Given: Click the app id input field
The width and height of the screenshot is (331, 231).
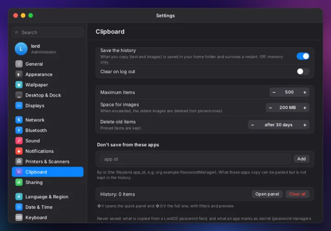Looking at the screenshot, I should pos(195,159).
